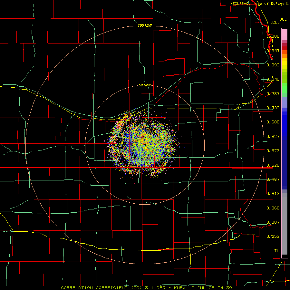
Task: Click the 0.893 legend value
Action: 273,65
